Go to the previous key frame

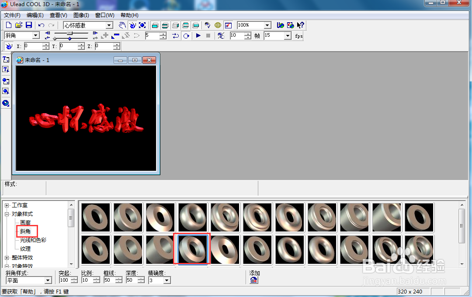click(x=47, y=33)
